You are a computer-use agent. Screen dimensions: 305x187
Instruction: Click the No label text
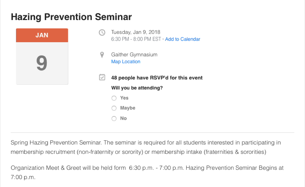123,118
